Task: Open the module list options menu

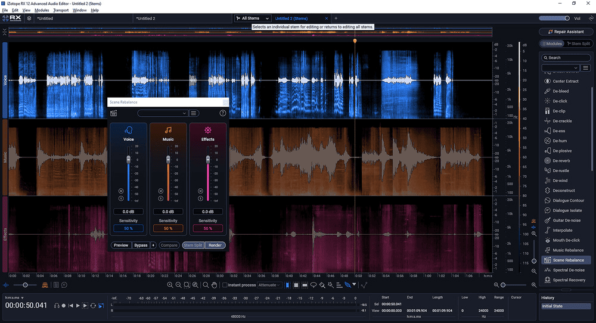Action: click(x=585, y=68)
